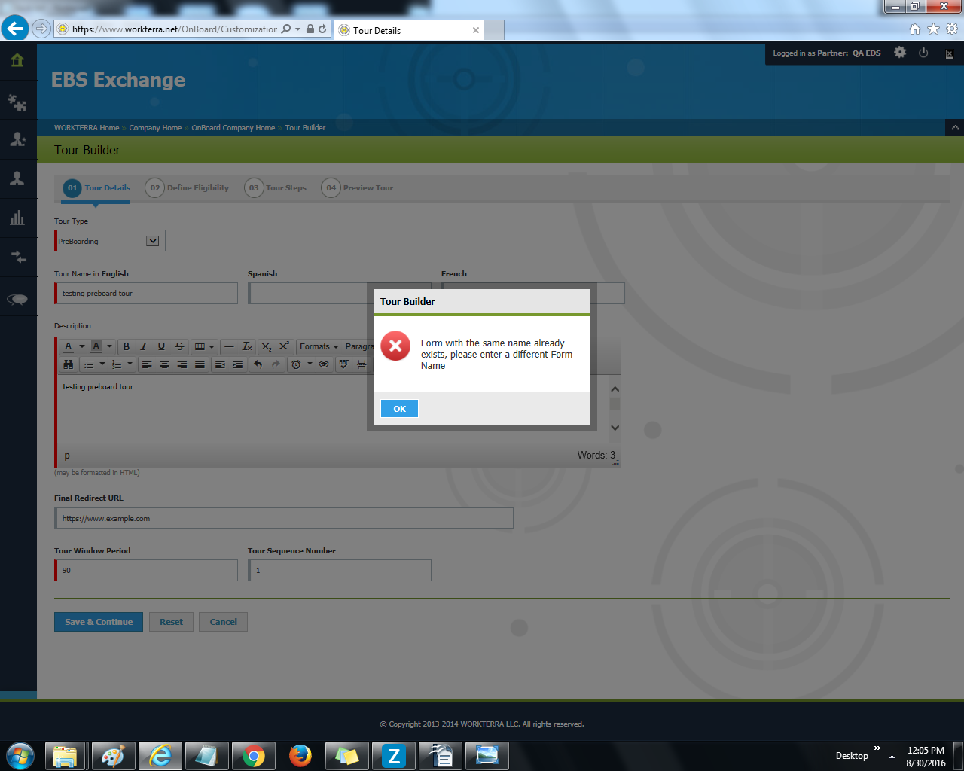
Task: Click the numbered list icon
Action: (x=117, y=364)
